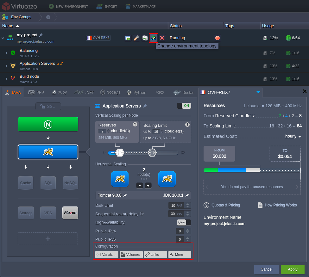Click the scaling limit slider handle
The width and height of the screenshot is (309, 277).
click(x=152, y=153)
